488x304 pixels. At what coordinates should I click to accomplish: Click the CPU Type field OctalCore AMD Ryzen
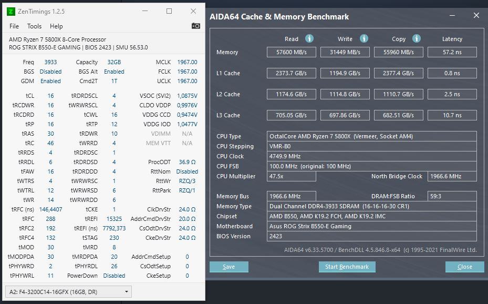pos(371,136)
